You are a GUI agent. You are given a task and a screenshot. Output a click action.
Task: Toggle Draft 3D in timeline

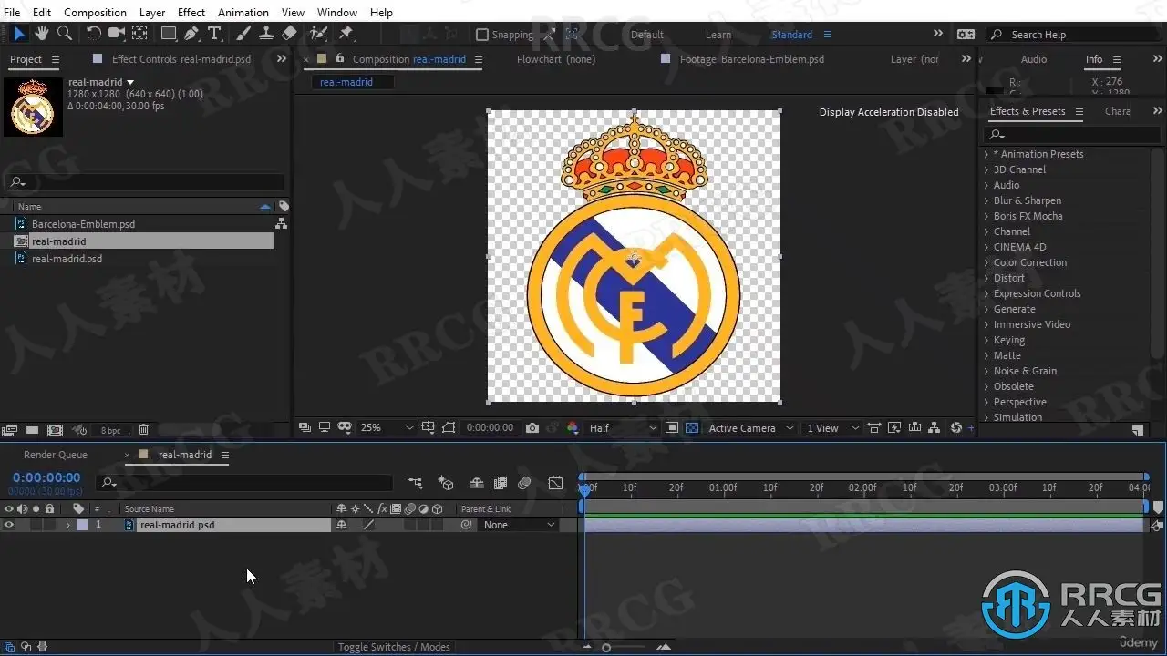coord(446,483)
